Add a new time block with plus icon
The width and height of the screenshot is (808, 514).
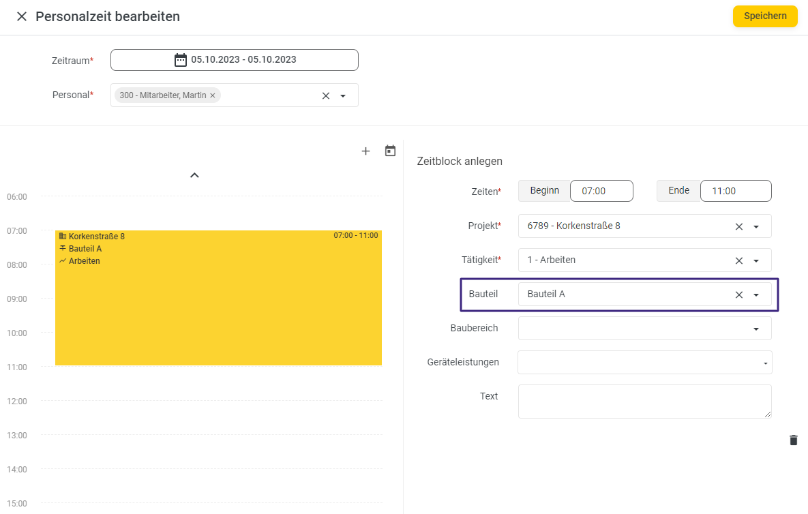click(366, 151)
